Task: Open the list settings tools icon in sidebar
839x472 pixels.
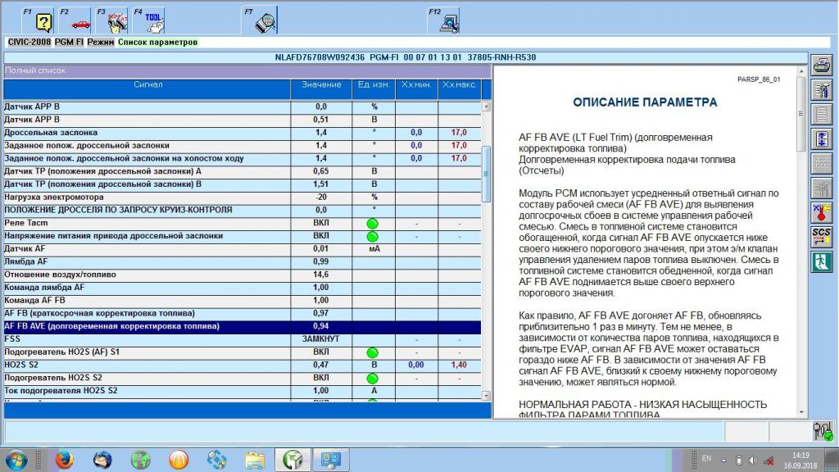Action: pyautogui.click(x=821, y=89)
